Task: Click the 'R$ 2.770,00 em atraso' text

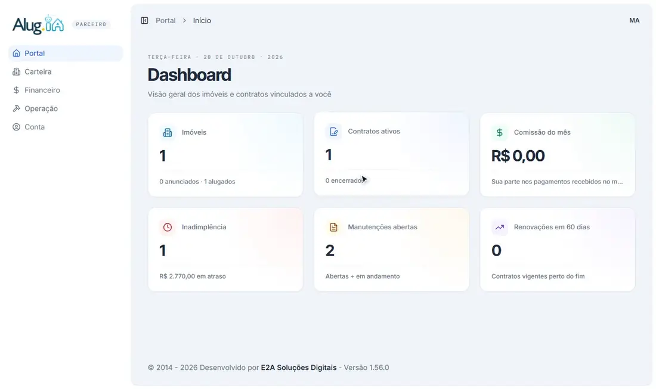Action: pyautogui.click(x=193, y=276)
